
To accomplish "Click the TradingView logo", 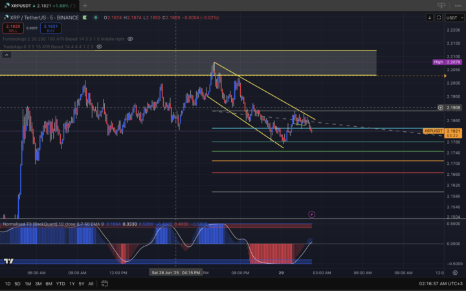I will (8, 261).
